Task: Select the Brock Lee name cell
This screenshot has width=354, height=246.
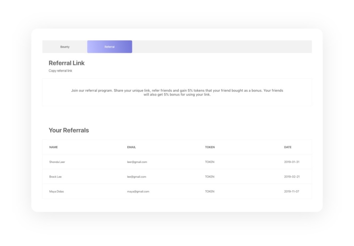Action: coord(55,177)
